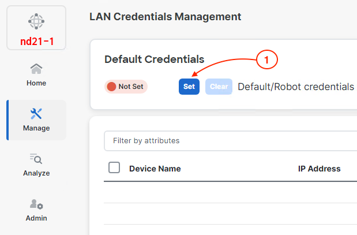This screenshot has width=357, height=235.
Task: Go to the Analyze sidebar label
Action: tap(36, 173)
